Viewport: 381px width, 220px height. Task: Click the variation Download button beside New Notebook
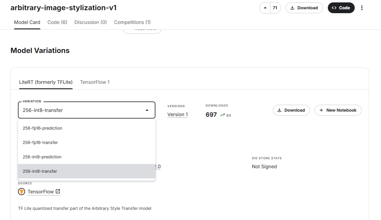[291, 110]
